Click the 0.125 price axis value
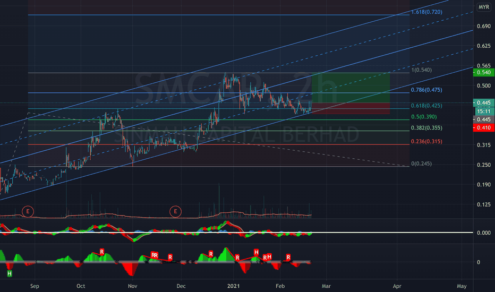 pos(484,204)
